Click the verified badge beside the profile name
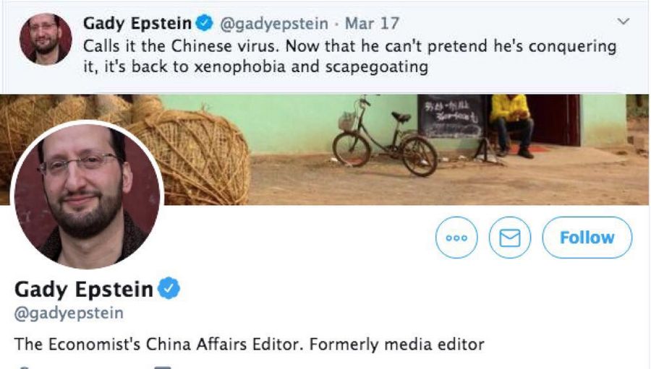Screen dimensions: 651x369 (x=169, y=288)
